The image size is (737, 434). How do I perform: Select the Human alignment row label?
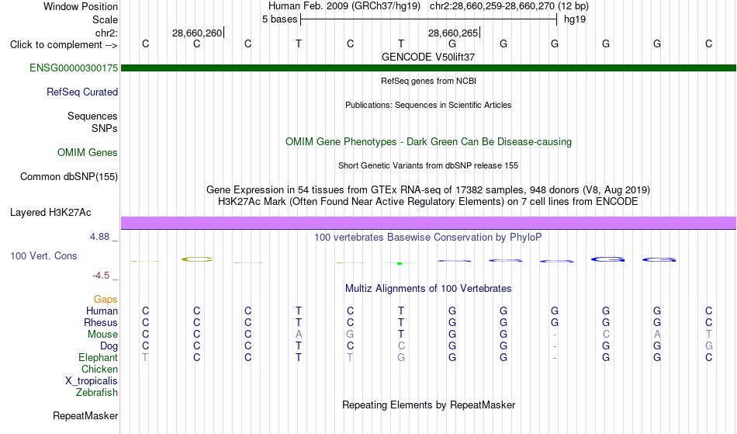click(102, 311)
